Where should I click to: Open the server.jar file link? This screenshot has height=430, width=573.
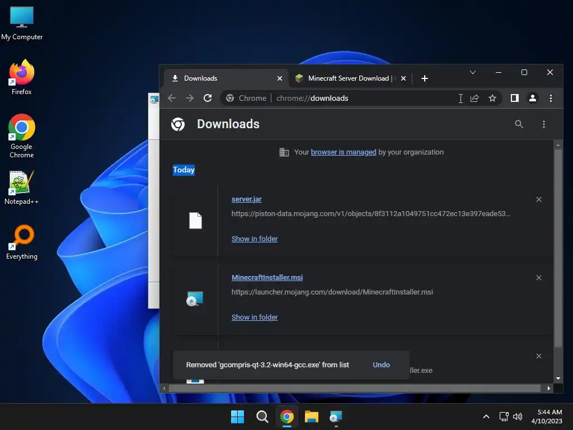pyautogui.click(x=246, y=199)
